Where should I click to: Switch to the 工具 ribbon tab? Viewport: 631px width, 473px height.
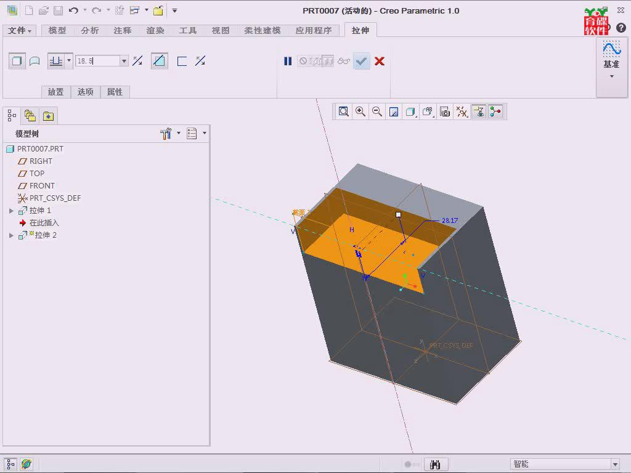coord(188,31)
